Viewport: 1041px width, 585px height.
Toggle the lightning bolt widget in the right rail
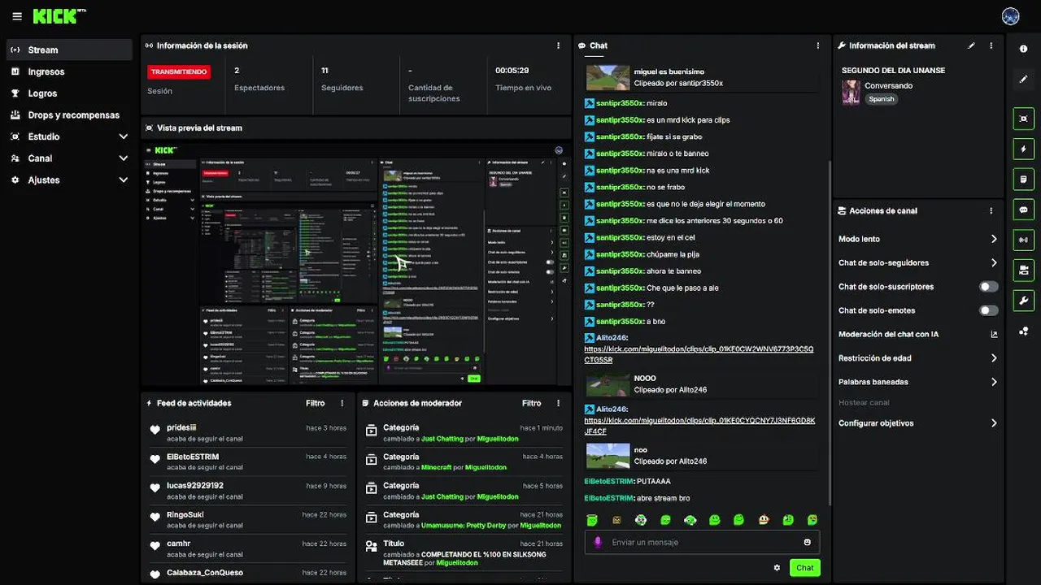(x=1023, y=149)
